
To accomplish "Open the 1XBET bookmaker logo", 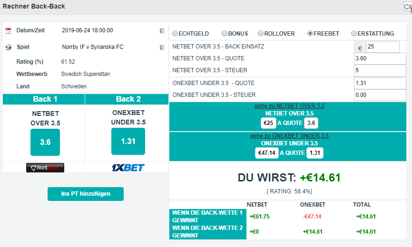I will pyautogui.click(x=128, y=168).
